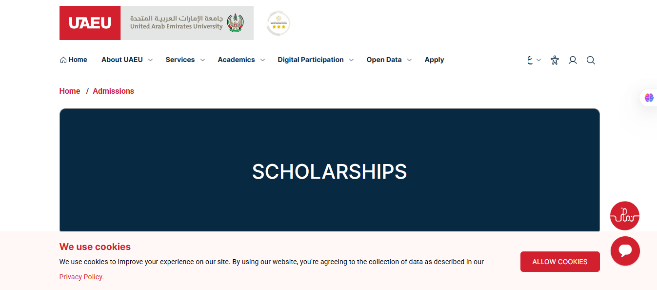Open the AI assistant brain icon
657x290 pixels.
click(x=649, y=98)
